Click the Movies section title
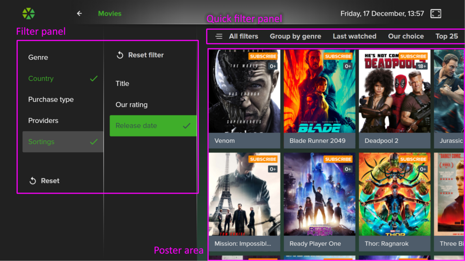 coord(110,14)
